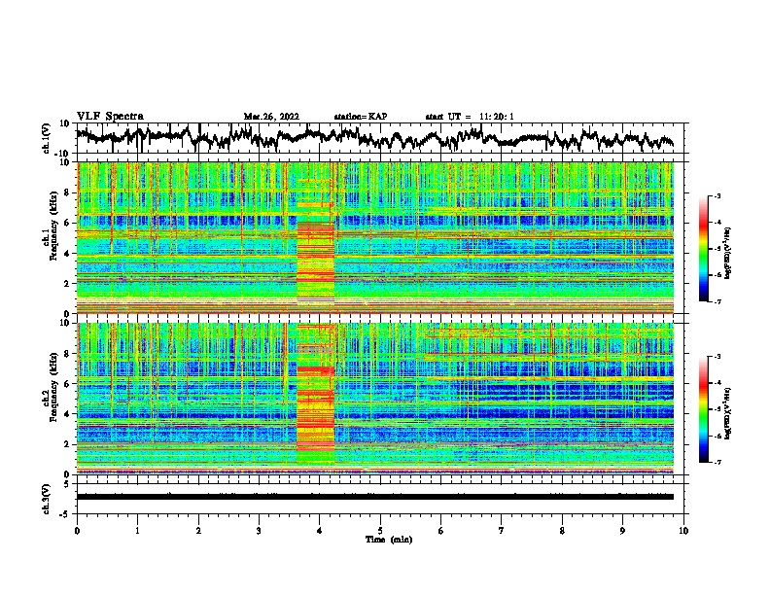Click the "-3" label on ch.1 color bar
770x595 pixels.
(717, 196)
